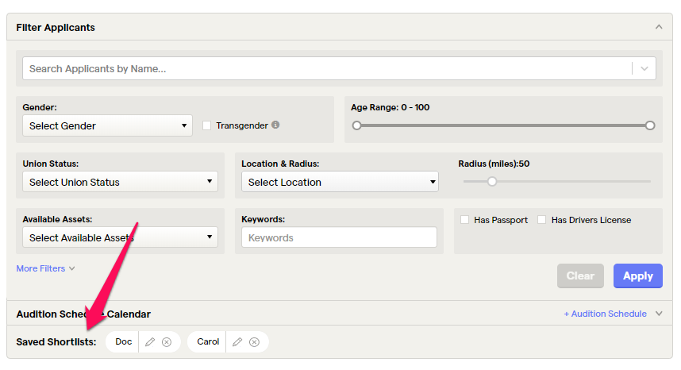681x370 pixels.
Task: Delete the Carol saved shortlist
Action: [254, 342]
